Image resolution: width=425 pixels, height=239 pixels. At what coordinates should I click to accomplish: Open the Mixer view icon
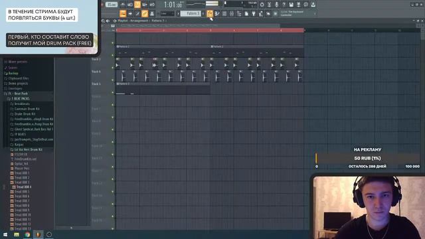coord(232,13)
